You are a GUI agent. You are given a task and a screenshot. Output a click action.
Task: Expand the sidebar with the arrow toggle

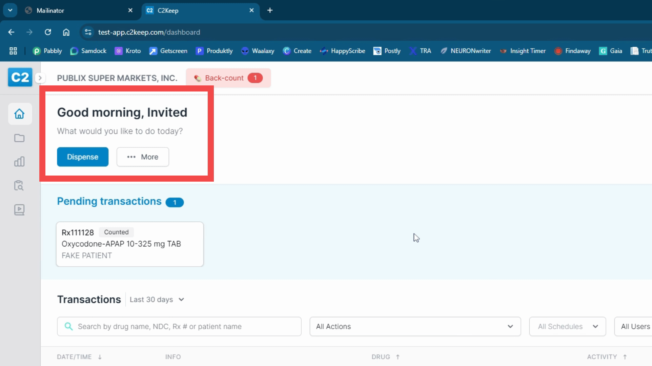[x=40, y=78]
